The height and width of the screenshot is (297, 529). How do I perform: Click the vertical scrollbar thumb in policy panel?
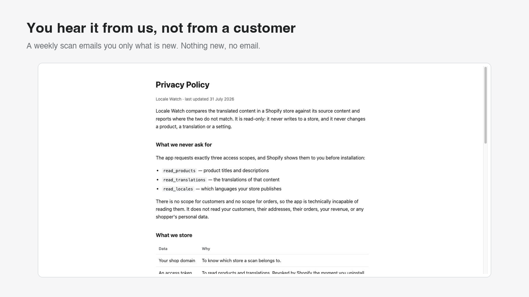pyautogui.click(x=485, y=105)
